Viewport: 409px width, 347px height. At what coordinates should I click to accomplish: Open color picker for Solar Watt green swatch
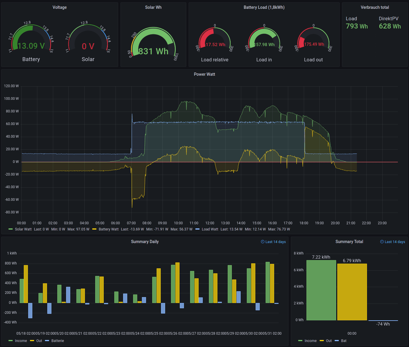point(11,229)
